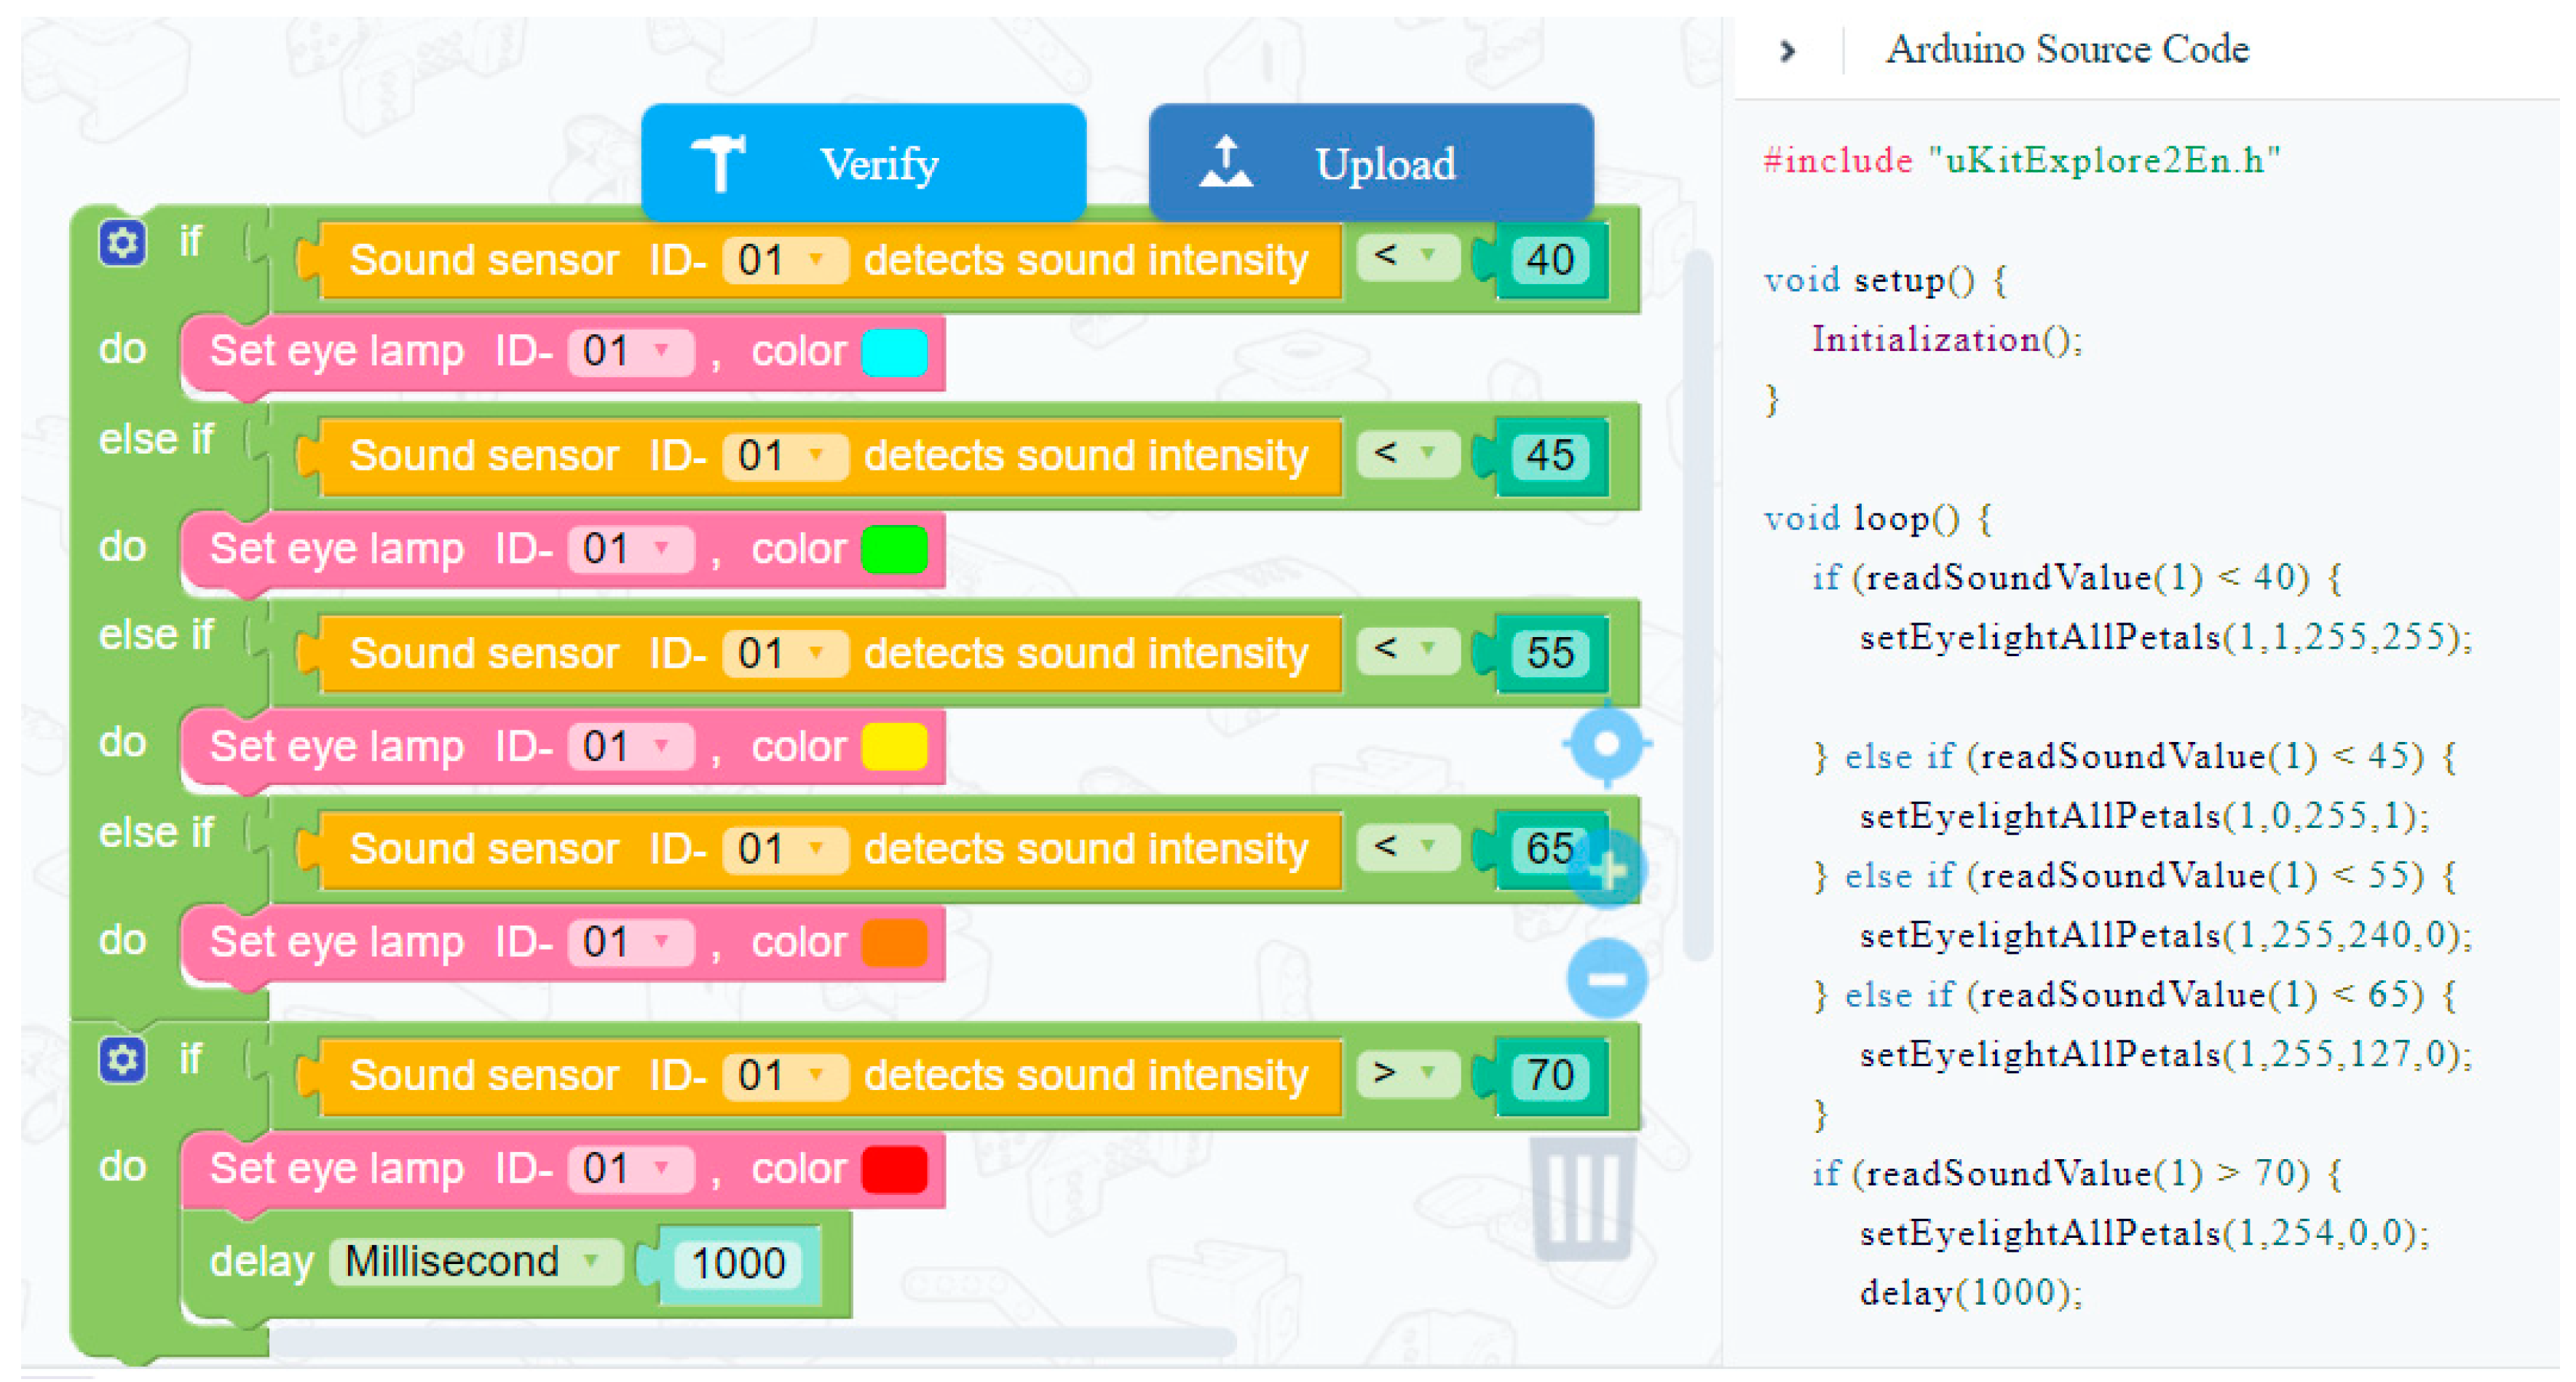Click the gear icon on first if block
The image size is (2576, 1382).
click(122, 243)
